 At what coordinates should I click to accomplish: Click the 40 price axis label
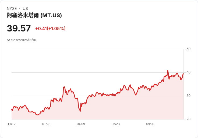pos(188,72)
